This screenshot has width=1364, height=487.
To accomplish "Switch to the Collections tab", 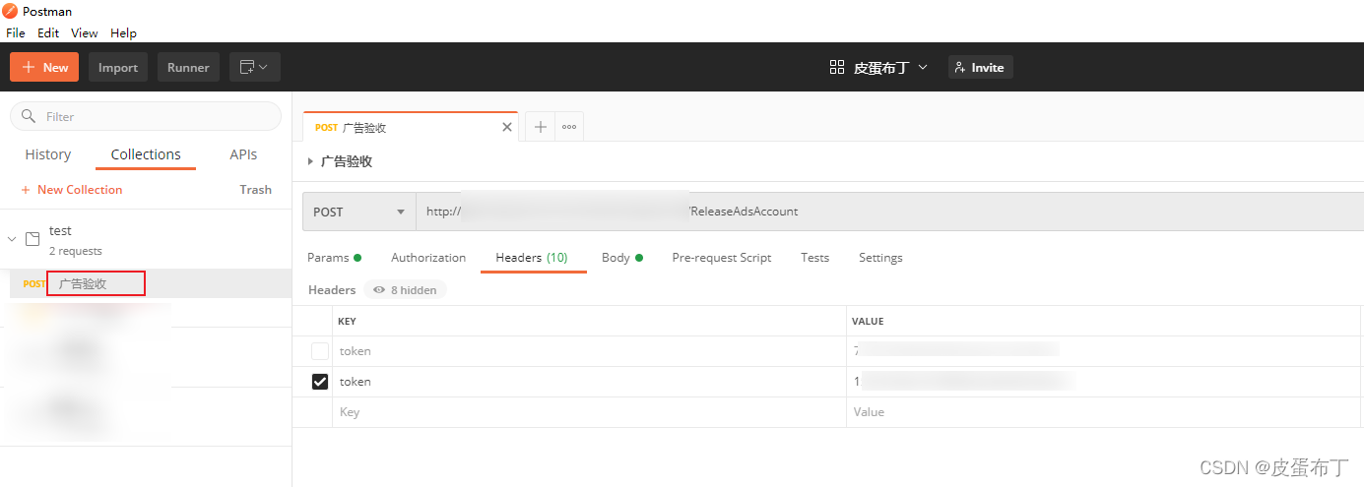I will coord(146,154).
